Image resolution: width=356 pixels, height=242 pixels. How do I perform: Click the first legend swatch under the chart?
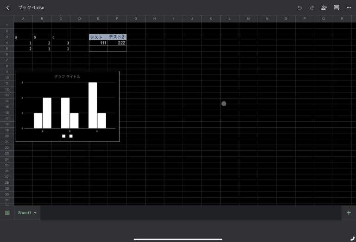tap(64, 136)
